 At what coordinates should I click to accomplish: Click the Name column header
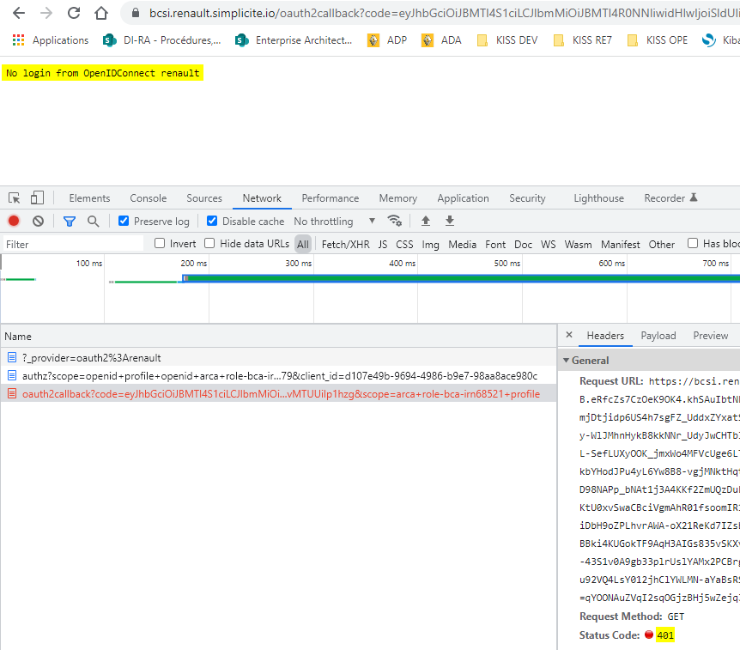click(x=278, y=336)
